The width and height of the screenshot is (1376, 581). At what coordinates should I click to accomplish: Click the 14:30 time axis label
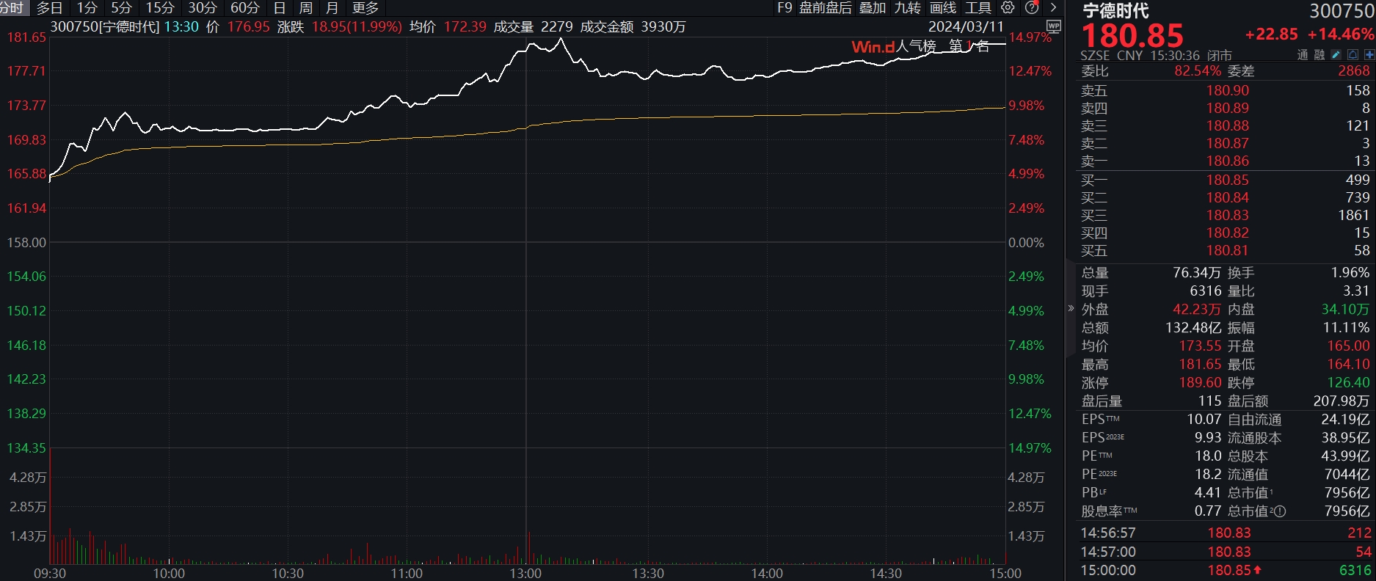886,573
